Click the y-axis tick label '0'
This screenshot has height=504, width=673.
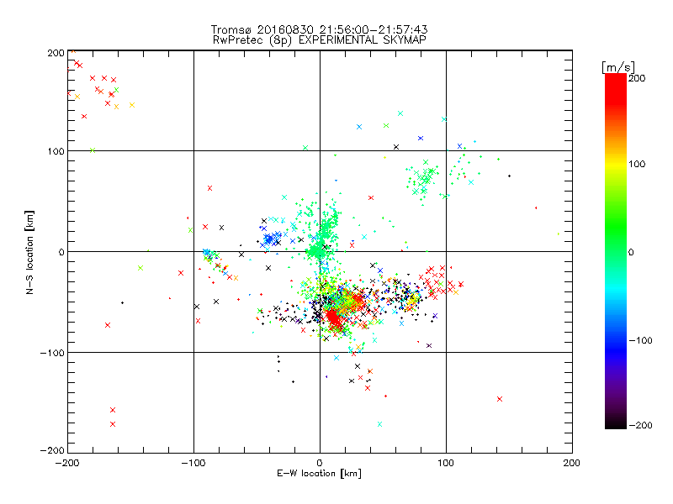click(x=61, y=252)
